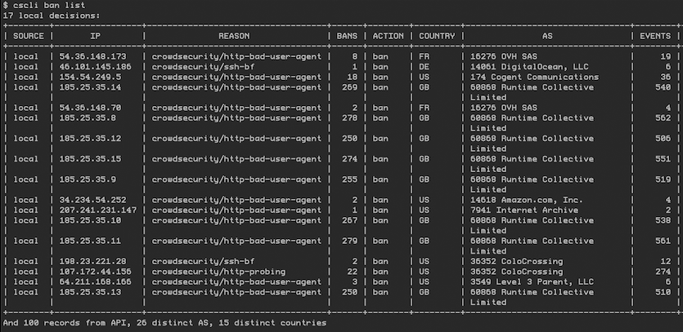Click IP address 207.241.231.147
This screenshot has height=332, width=683.
(x=98, y=210)
